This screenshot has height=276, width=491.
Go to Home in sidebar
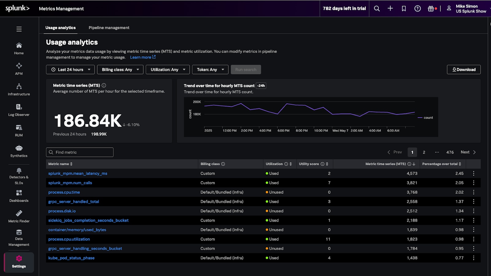pyautogui.click(x=19, y=49)
